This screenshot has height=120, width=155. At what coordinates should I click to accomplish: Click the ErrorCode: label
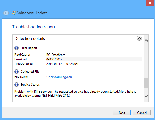tap(22, 59)
